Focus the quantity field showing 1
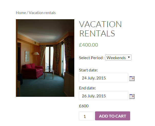 point(86,116)
